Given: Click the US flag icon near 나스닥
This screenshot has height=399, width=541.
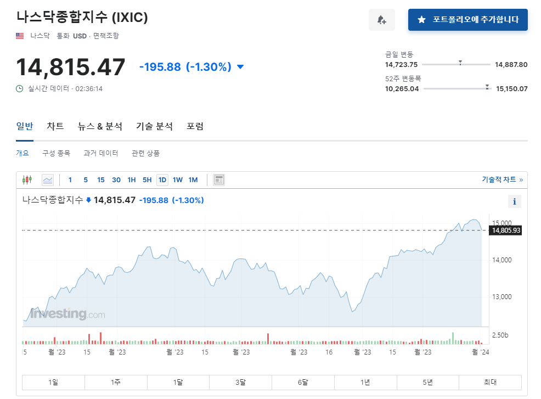Looking at the screenshot, I should 20,36.
